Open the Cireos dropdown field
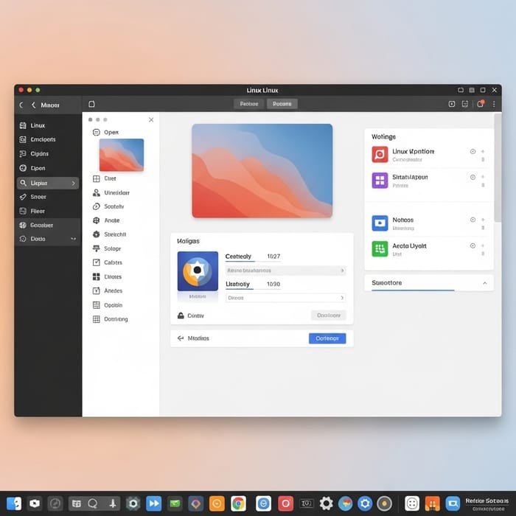The height and width of the screenshot is (516, 516). pos(285,298)
